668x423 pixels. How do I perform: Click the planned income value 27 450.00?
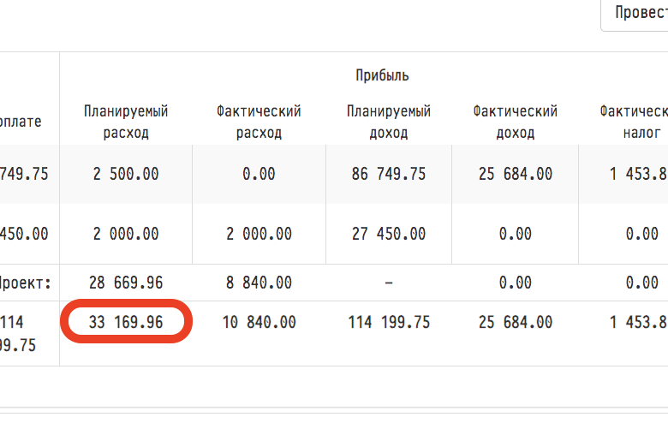389,233
